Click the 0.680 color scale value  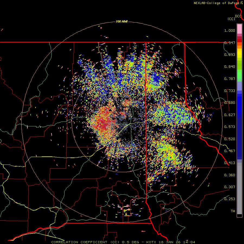pos(230,103)
